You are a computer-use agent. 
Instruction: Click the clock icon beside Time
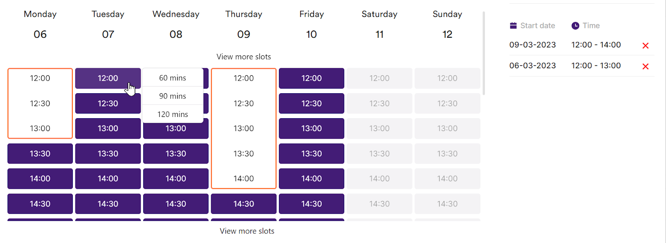click(575, 26)
